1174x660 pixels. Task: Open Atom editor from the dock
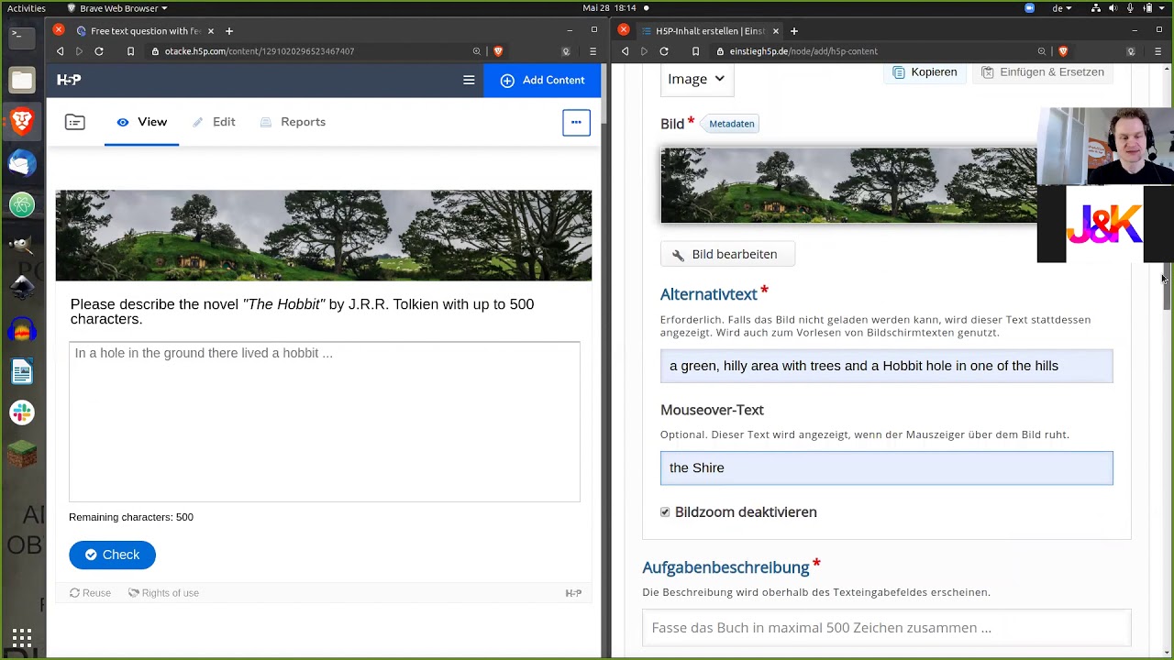coord(22,204)
